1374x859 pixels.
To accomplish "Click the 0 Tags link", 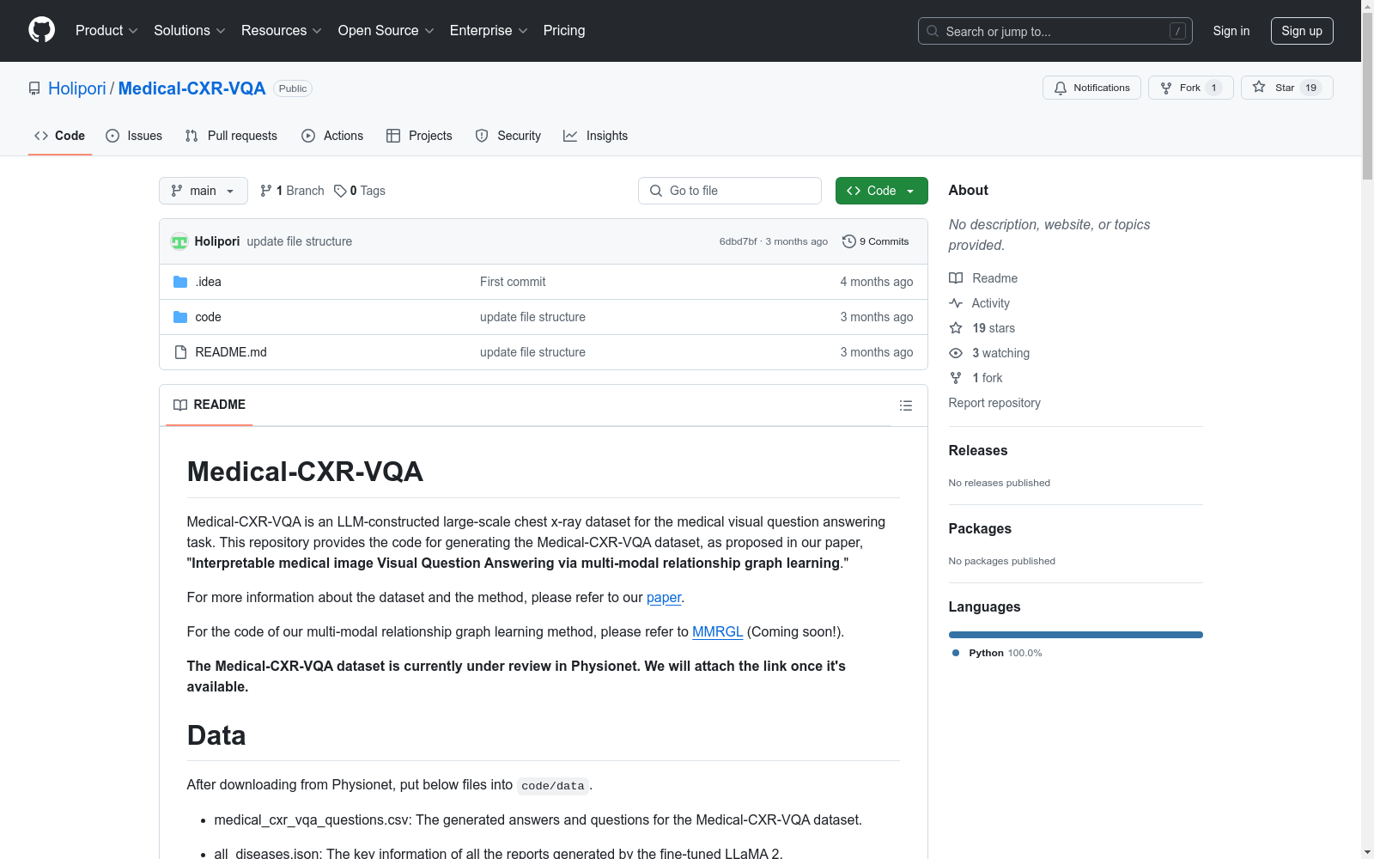I will point(360,191).
